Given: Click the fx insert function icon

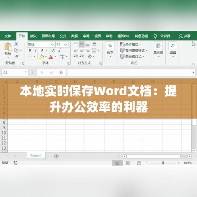Looking at the screenshot, I should [x=61, y=72].
